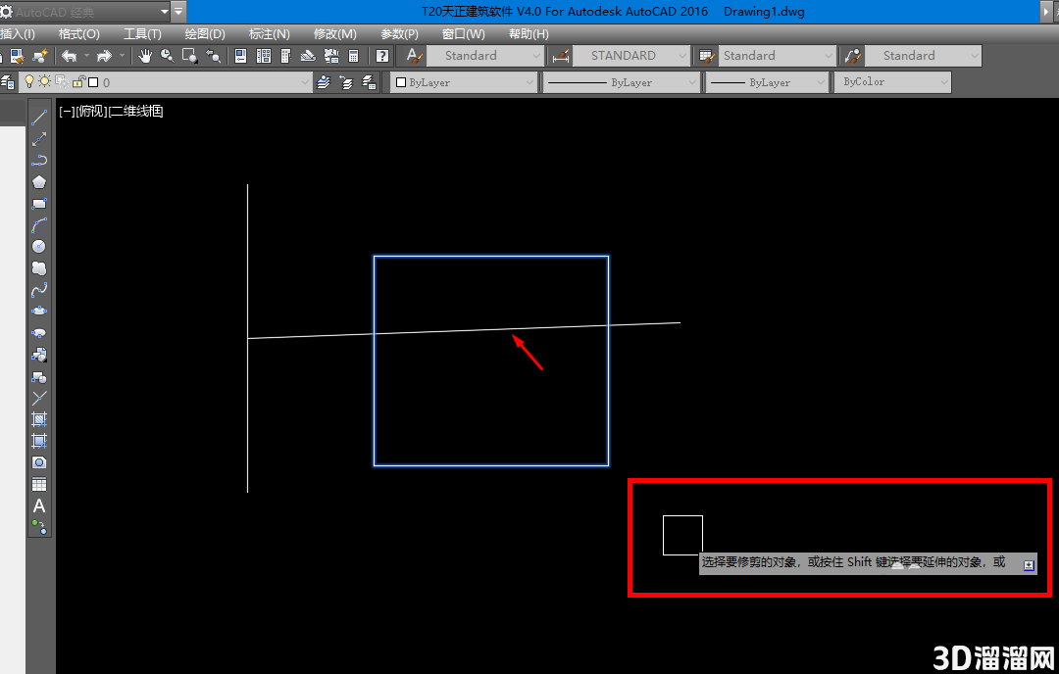
Task: Open the multileader style Standard dropdown
Action: [x=975, y=56]
